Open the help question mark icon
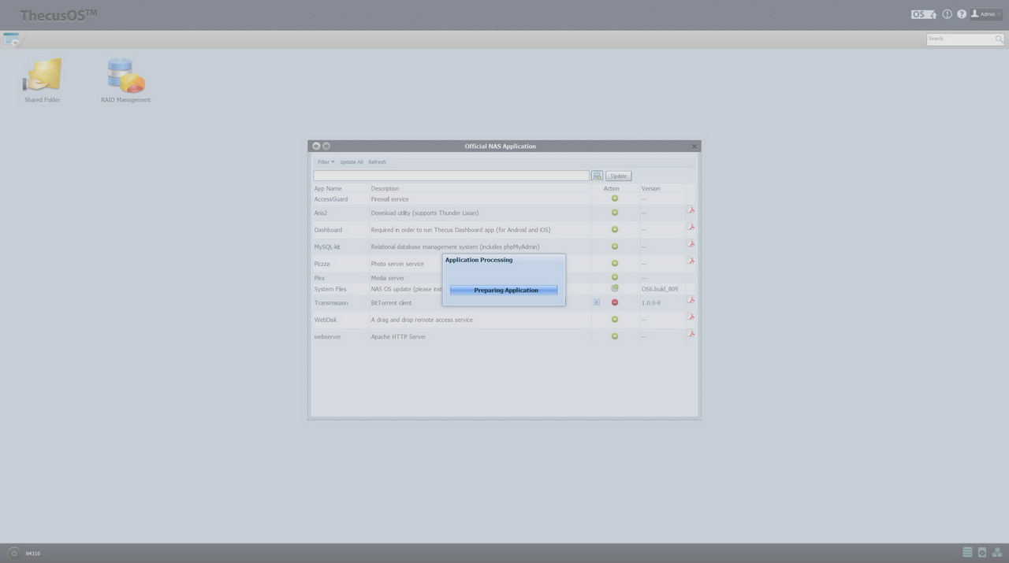The width and height of the screenshot is (1009, 563). 962,14
